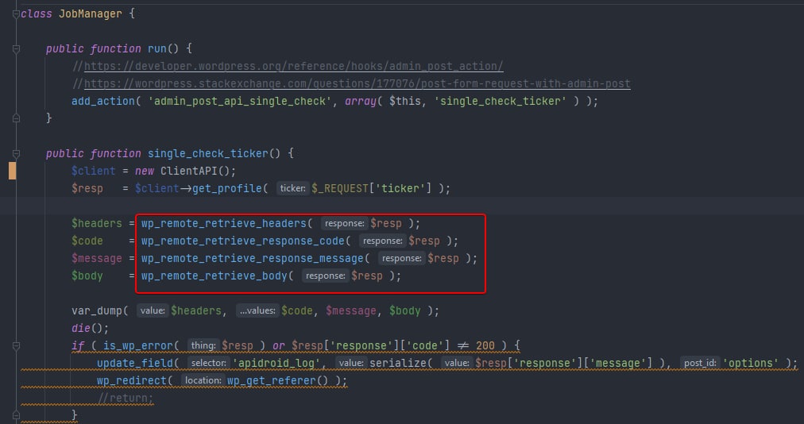Click the ClientAPI class name
The height and width of the screenshot is (424, 804).
point(189,171)
